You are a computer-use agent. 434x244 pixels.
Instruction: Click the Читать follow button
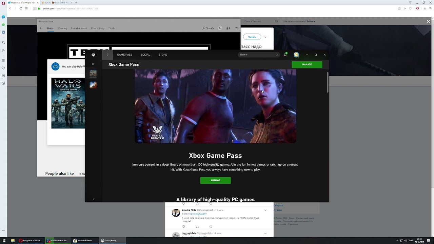point(252,37)
